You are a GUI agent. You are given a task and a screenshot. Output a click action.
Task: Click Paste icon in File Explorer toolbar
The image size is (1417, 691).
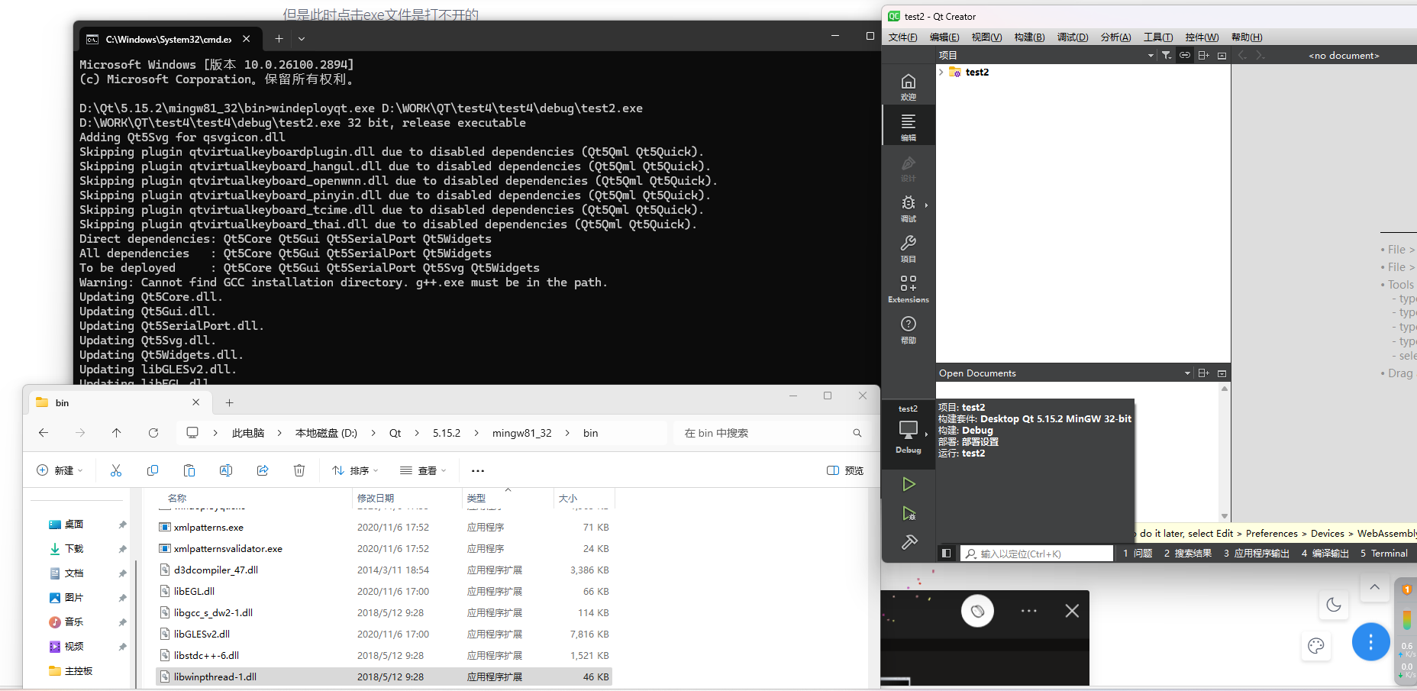tap(189, 470)
